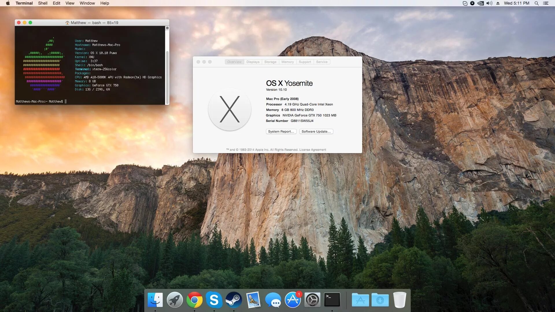Open Messages app in the dock
This screenshot has width=555, height=312.
pos(273,300)
